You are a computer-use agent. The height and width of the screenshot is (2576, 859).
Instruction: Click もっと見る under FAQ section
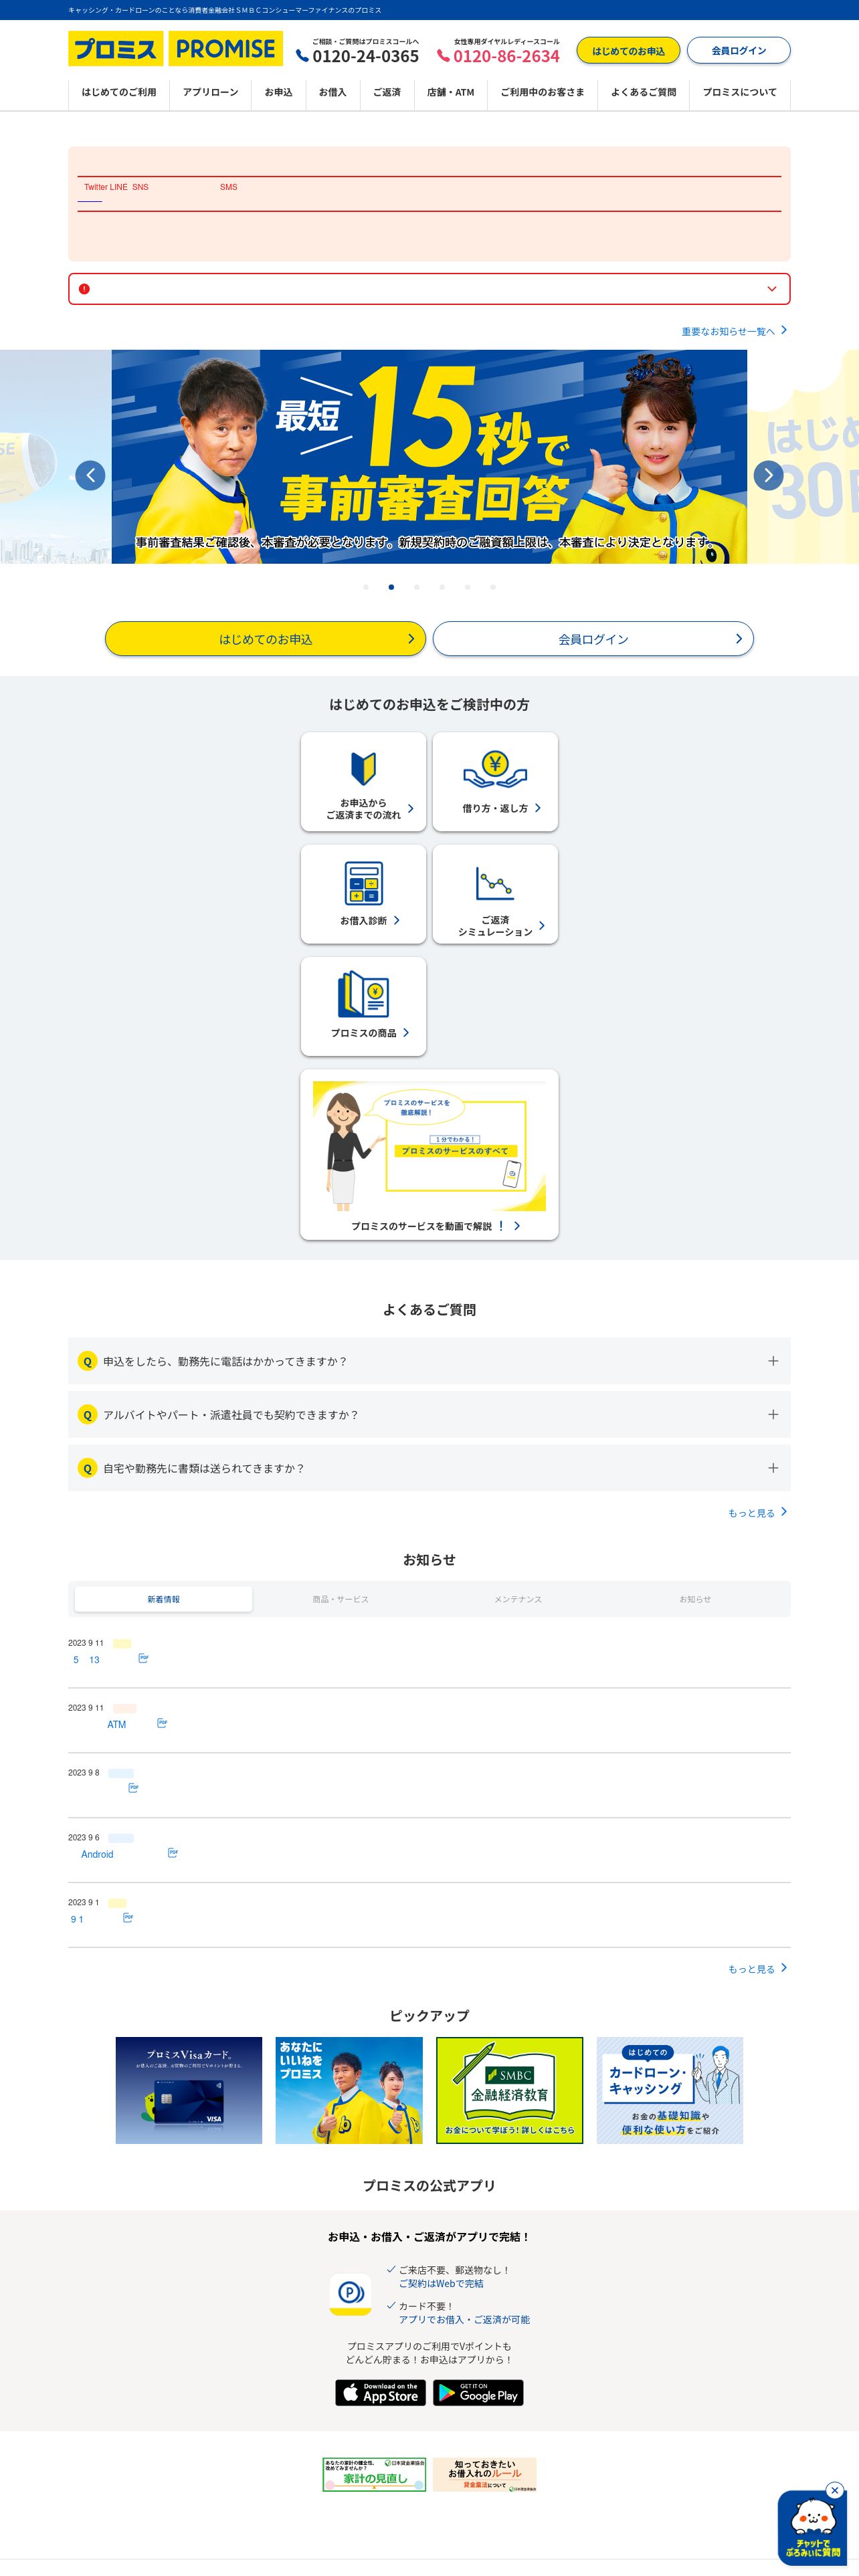(757, 1513)
